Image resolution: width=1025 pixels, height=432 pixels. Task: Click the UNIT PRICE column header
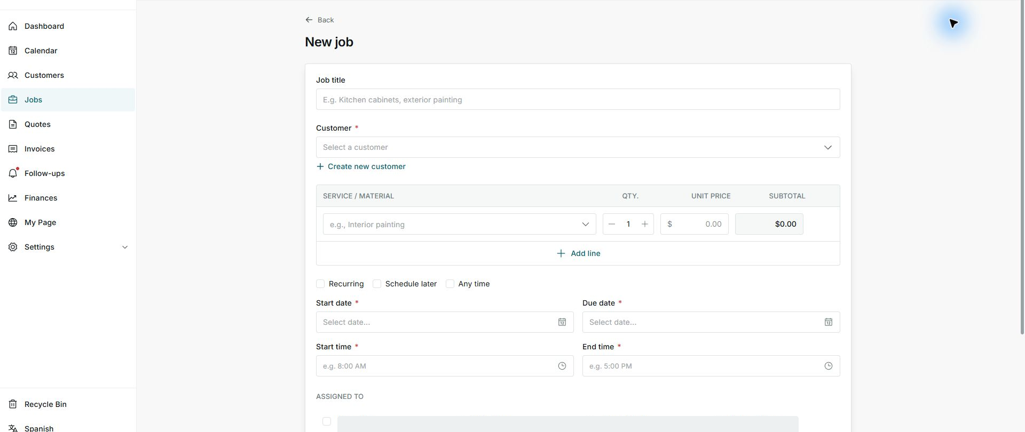[711, 196]
